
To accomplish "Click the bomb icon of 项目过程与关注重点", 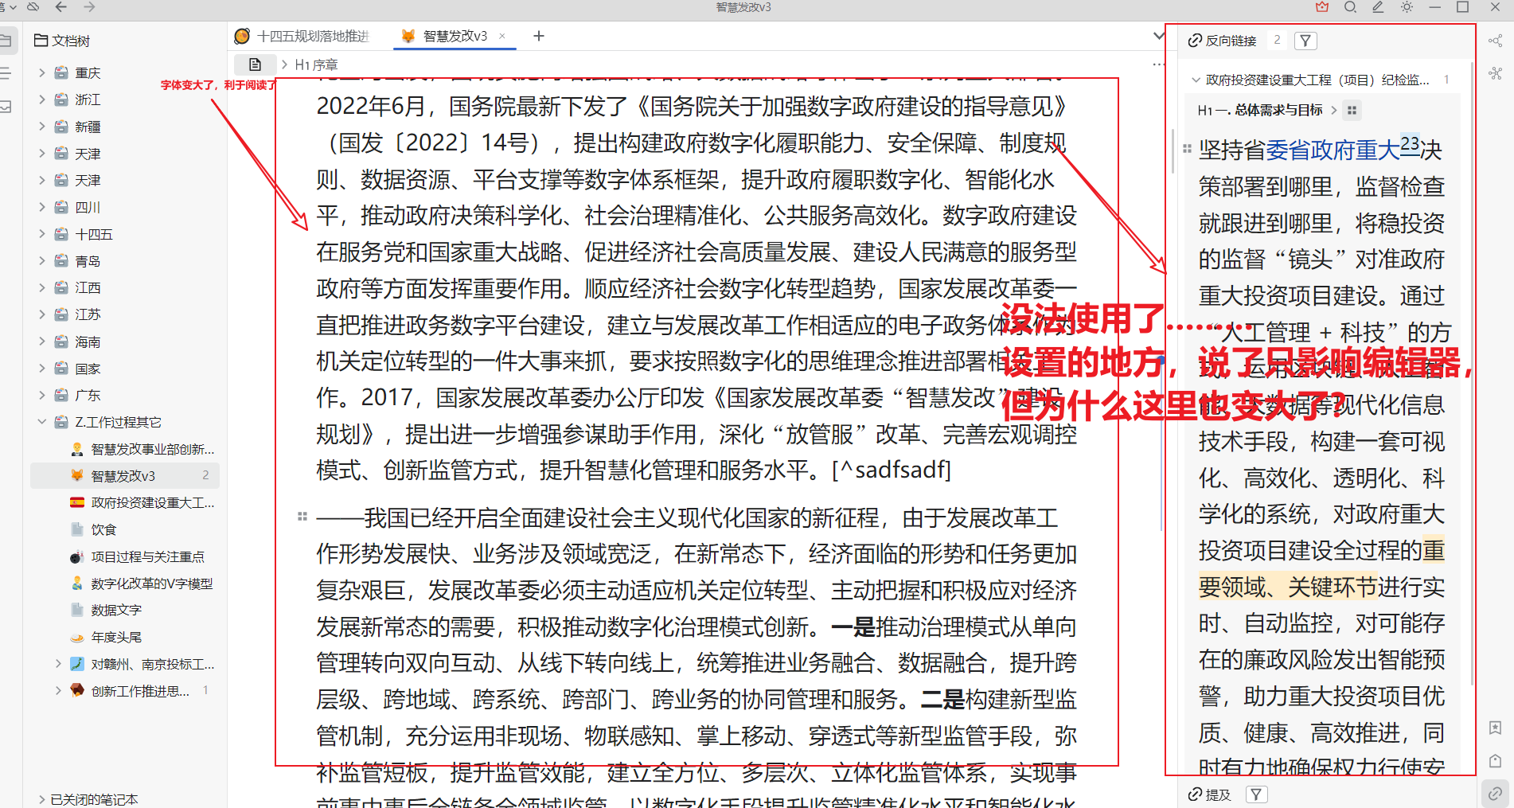I will pyautogui.click(x=77, y=556).
